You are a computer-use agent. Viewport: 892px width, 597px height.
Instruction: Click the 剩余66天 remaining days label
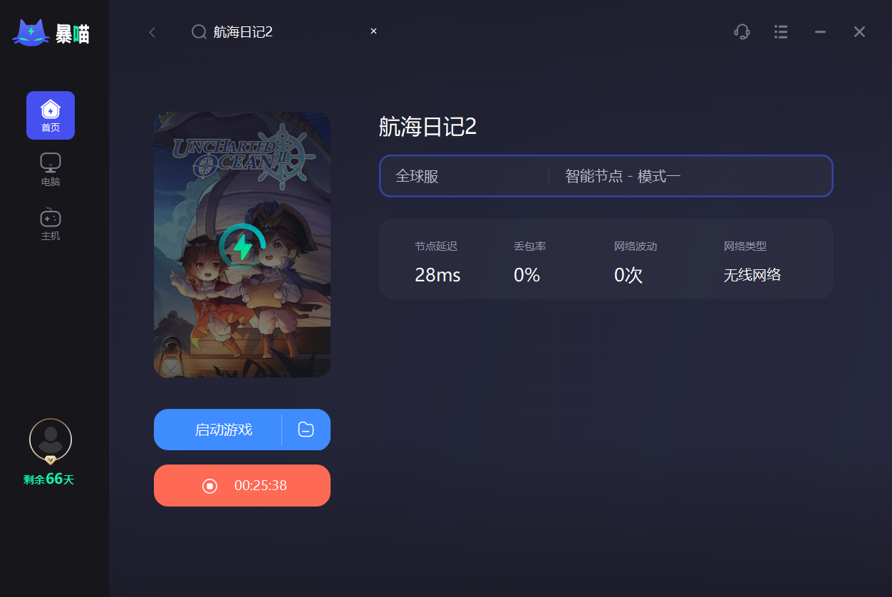click(48, 479)
